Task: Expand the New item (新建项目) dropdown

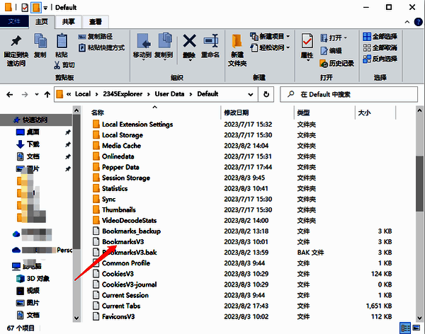Action: tap(271, 36)
